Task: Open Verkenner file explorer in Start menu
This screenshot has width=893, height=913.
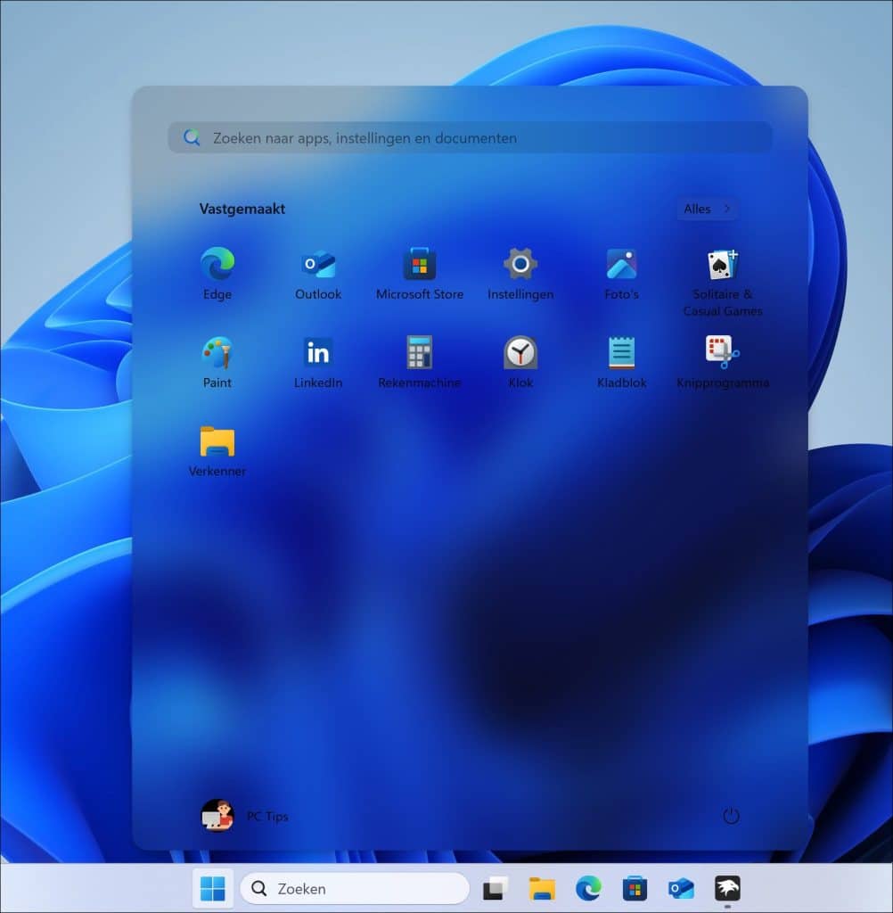Action: 217,442
